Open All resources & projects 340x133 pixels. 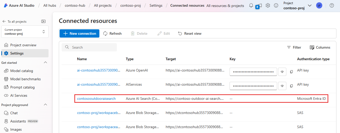tap(225, 6)
